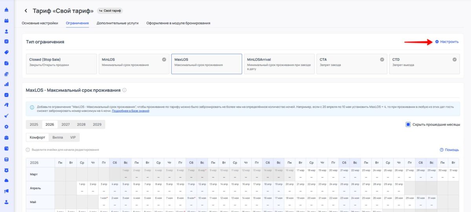The width and height of the screenshot is (471, 212).
Task: Open the wallet sidebar icon
Action: tap(6, 148)
